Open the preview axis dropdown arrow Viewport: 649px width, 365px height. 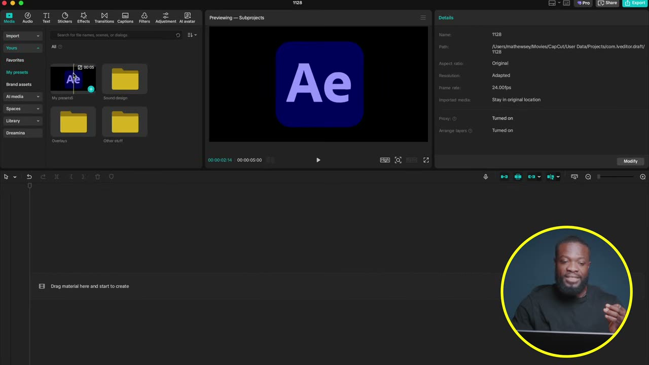coord(558,177)
